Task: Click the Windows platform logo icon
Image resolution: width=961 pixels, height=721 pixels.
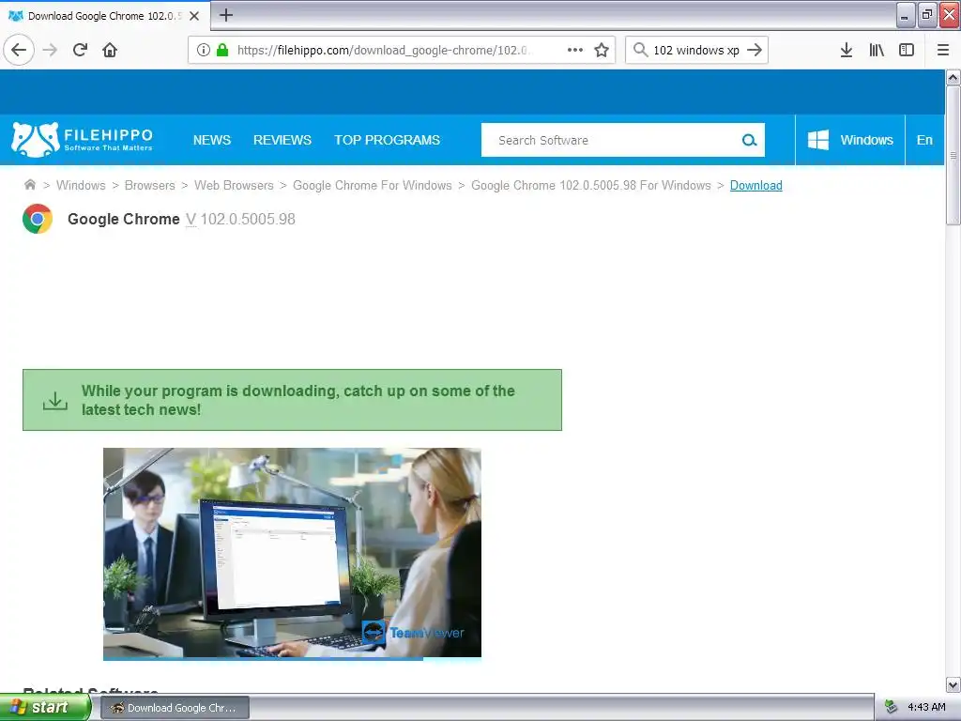Action: (818, 140)
